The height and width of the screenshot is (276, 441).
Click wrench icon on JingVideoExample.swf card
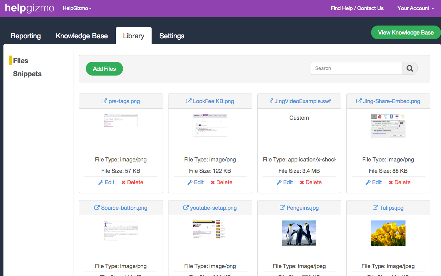(279, 182)
